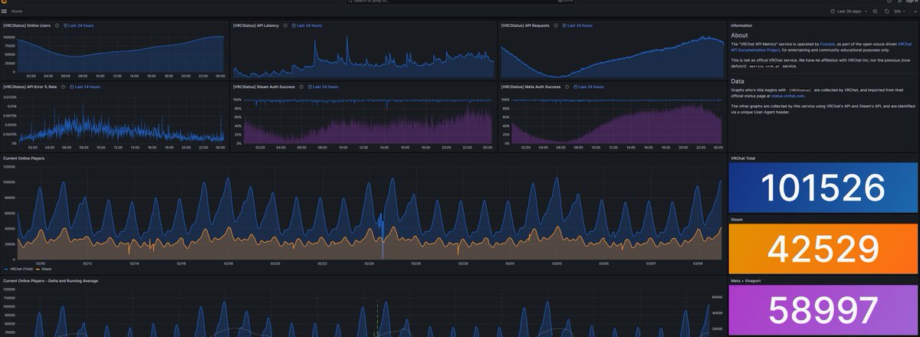Screen dimensions: 920x337
Task: Click info icon on API Requests panel
Action: tap(556, 25)
